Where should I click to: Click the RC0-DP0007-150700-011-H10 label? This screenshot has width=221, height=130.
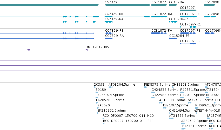coord(128,116)
